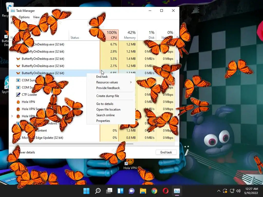The width and height of the screenshot is (263, 197).
Task: Open the Chat app on taskbar
Action: click(x=132, y=191)
